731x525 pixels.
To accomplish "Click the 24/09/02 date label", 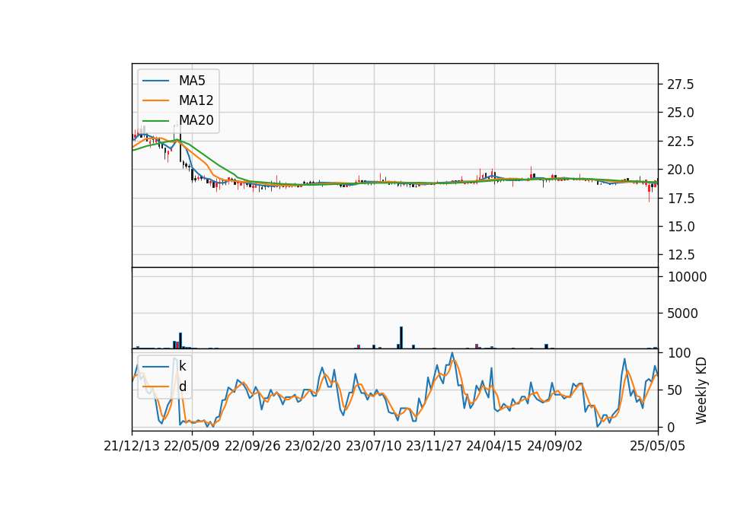I will [x=555, y=446].
